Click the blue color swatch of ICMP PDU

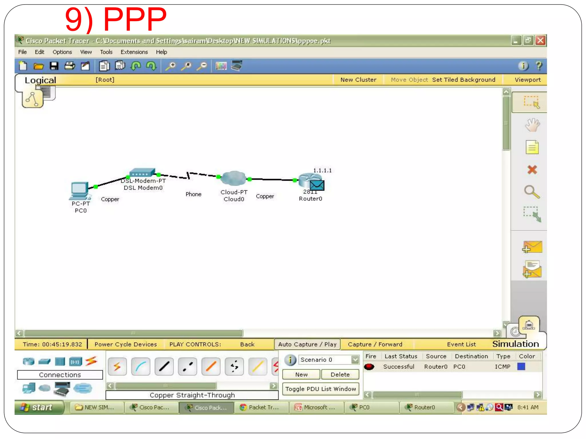521,366
